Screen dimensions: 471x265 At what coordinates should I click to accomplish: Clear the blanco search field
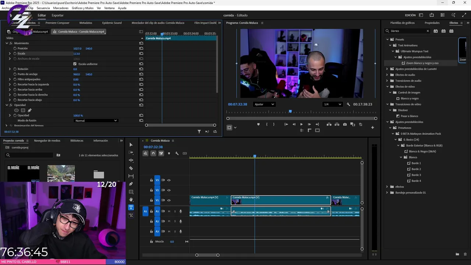pos(428,31)
